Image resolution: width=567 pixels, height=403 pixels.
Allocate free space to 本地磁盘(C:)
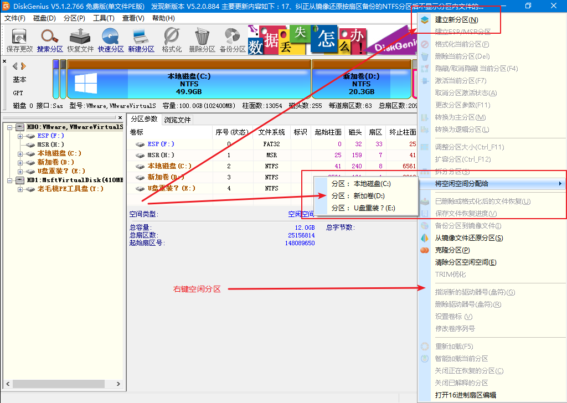pos(365,184)
